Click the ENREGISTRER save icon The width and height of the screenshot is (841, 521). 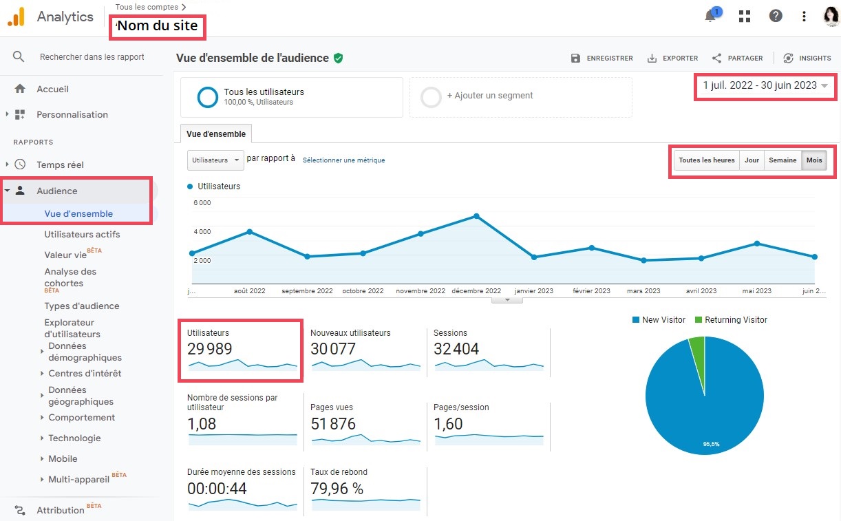pyautogui.click(x=575, y=59)
